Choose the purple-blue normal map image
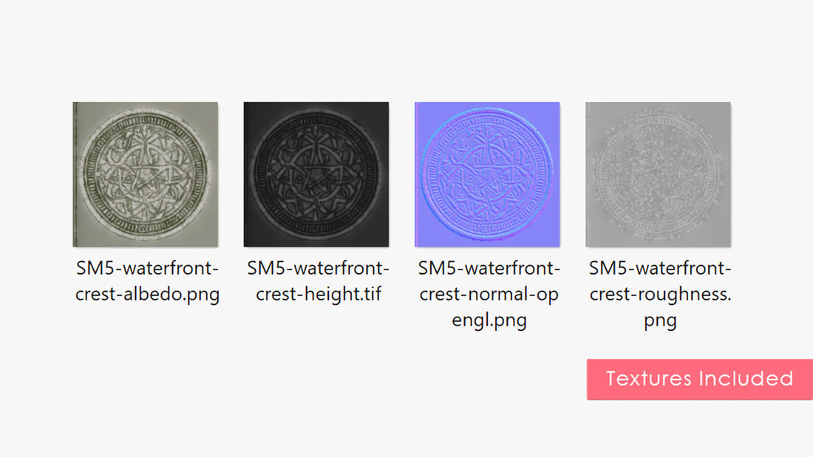 coord(487,174)
